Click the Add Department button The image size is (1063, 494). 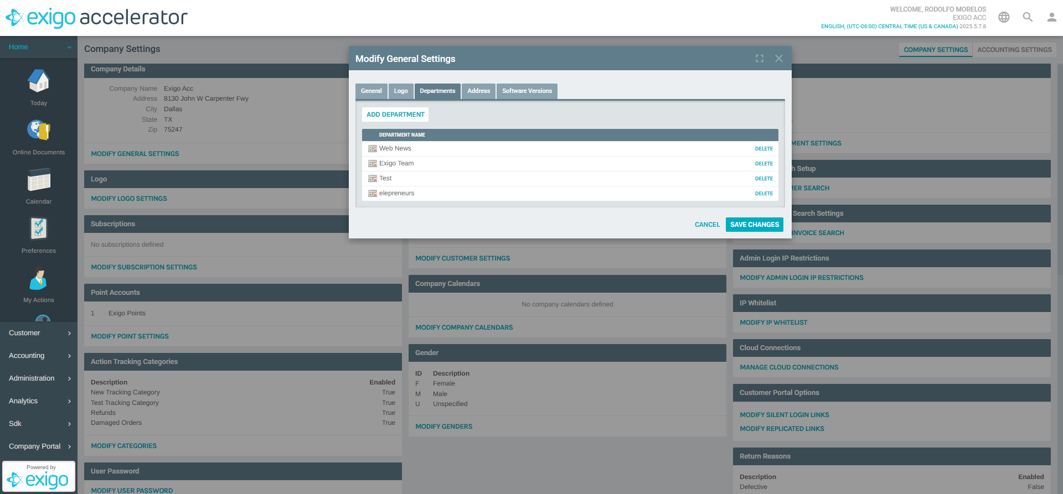[395, 115]
